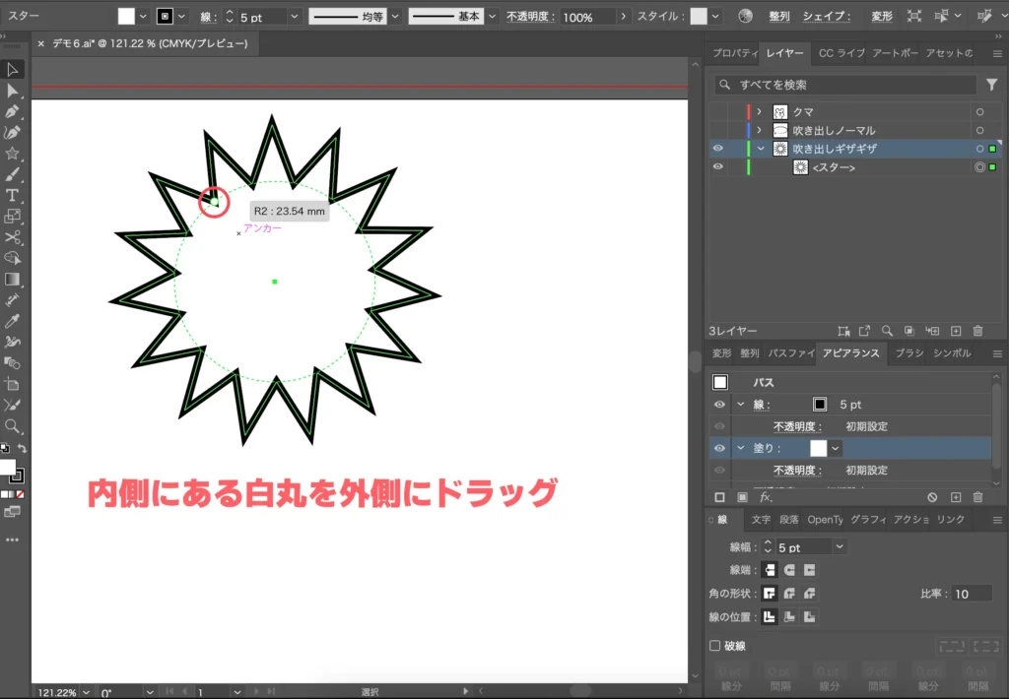Activate the Zoom tool in the toolbar
Image resolution: width=1009 pixels, height=699 pixels.
13,425
